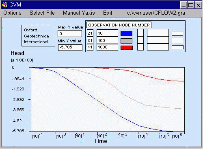
Task: Click the observation node number 41 cell
Action: 90,47
